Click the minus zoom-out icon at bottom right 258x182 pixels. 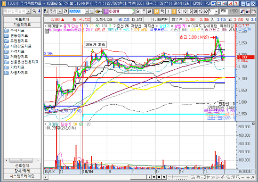coord(243,177)
